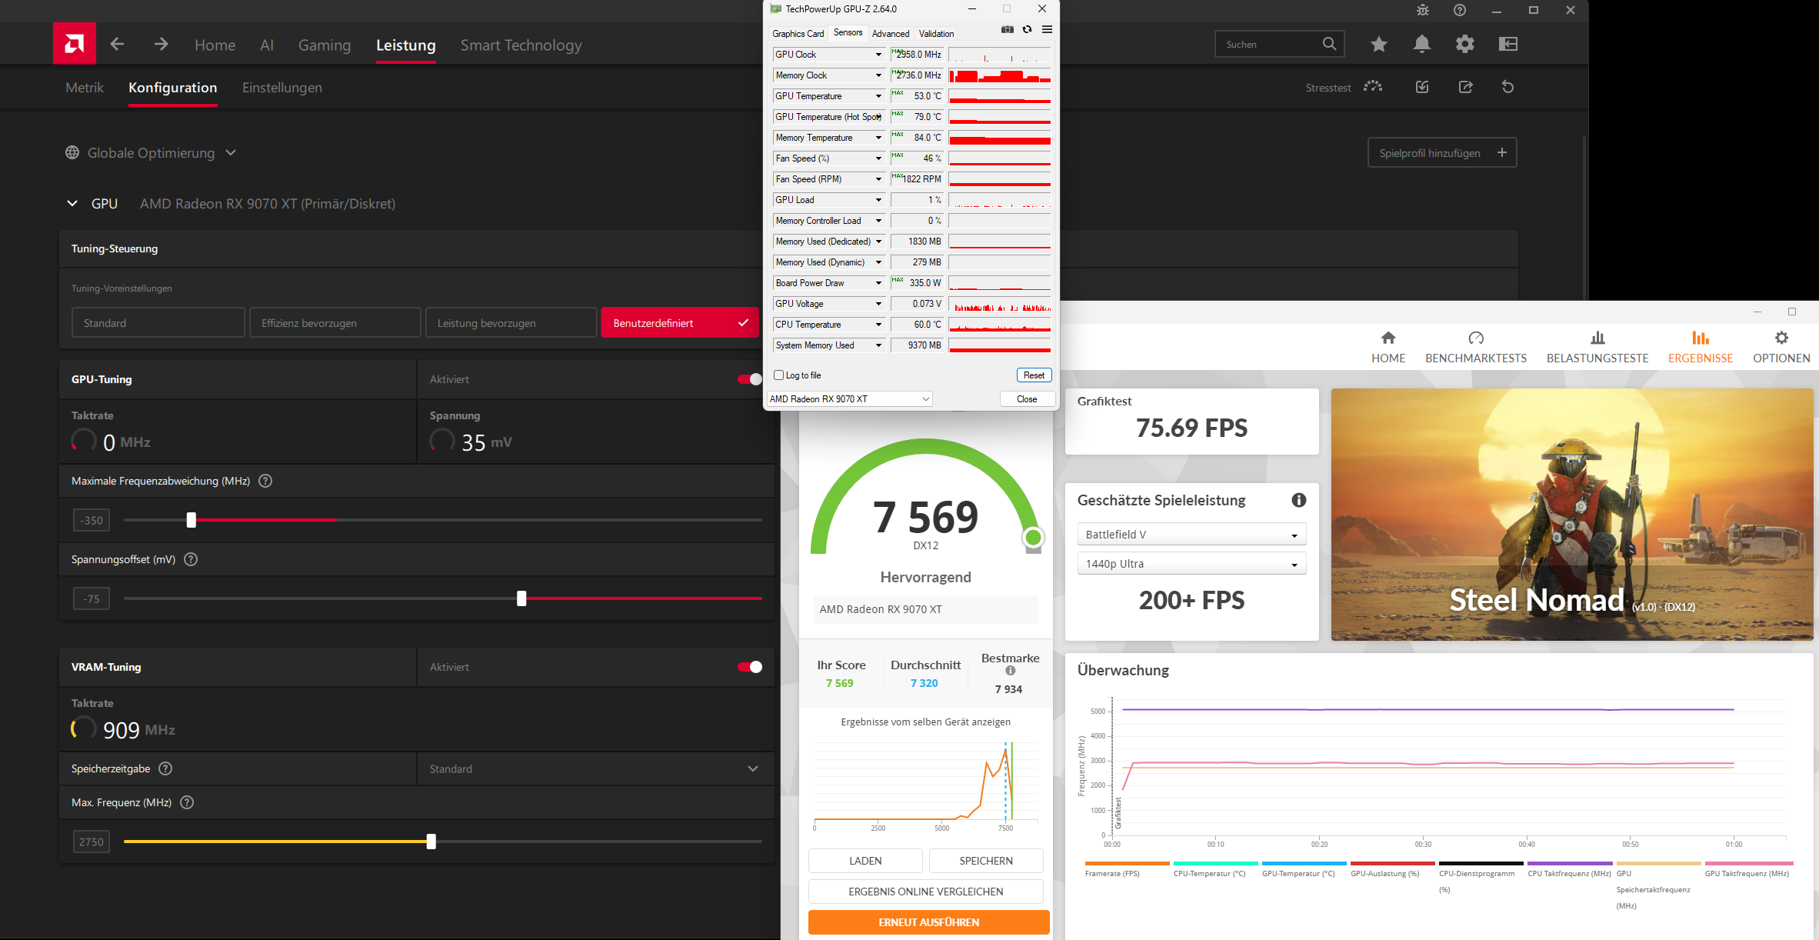The height and width of the screenshot is (940, 1819).
Task: Click the ERNEUT AUSFÜHREN button
Action: pos(928,922)
